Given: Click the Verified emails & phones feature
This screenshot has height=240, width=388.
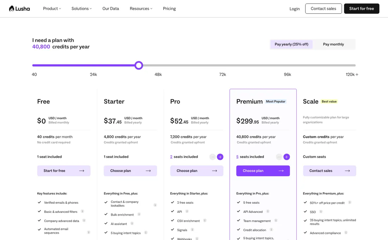Looking at the screenshot, I should 61,203.
